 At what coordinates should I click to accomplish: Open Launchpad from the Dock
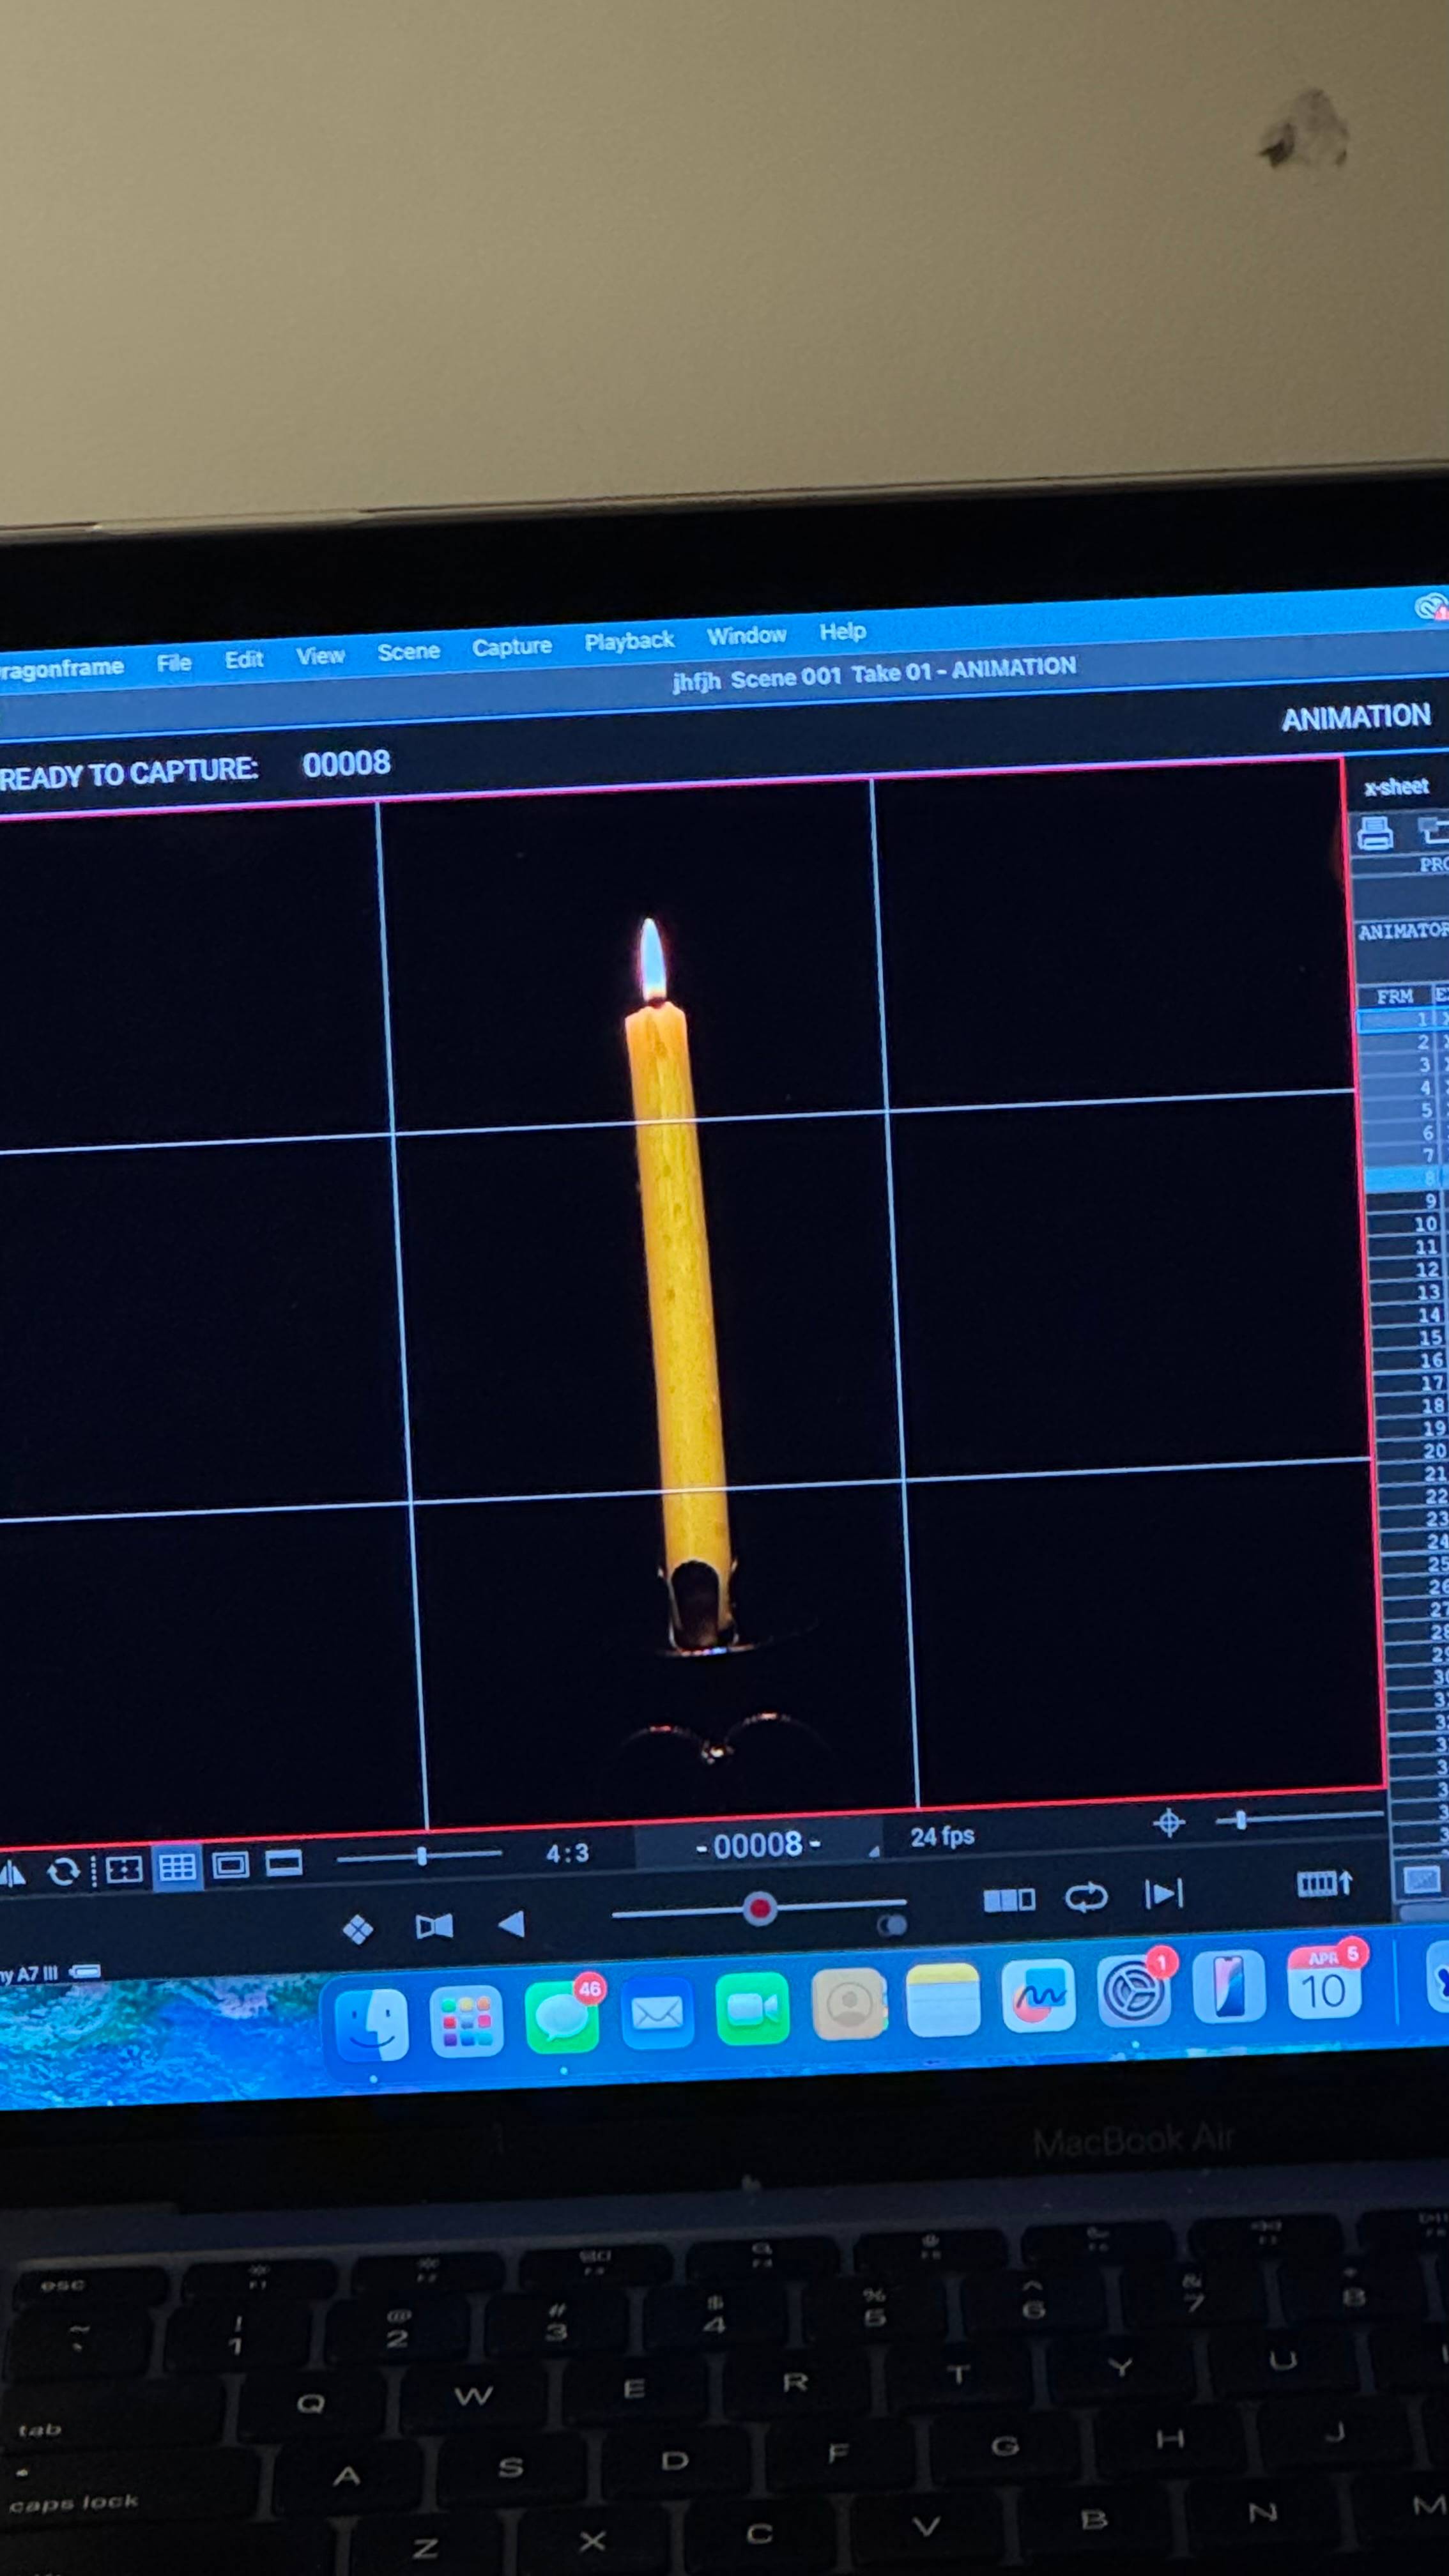click(x=466, y=2021)
